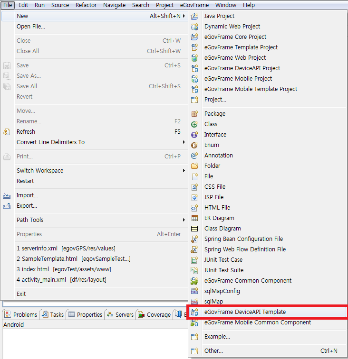
Task: Select File entry in New submenu
Action: (267, 176)
